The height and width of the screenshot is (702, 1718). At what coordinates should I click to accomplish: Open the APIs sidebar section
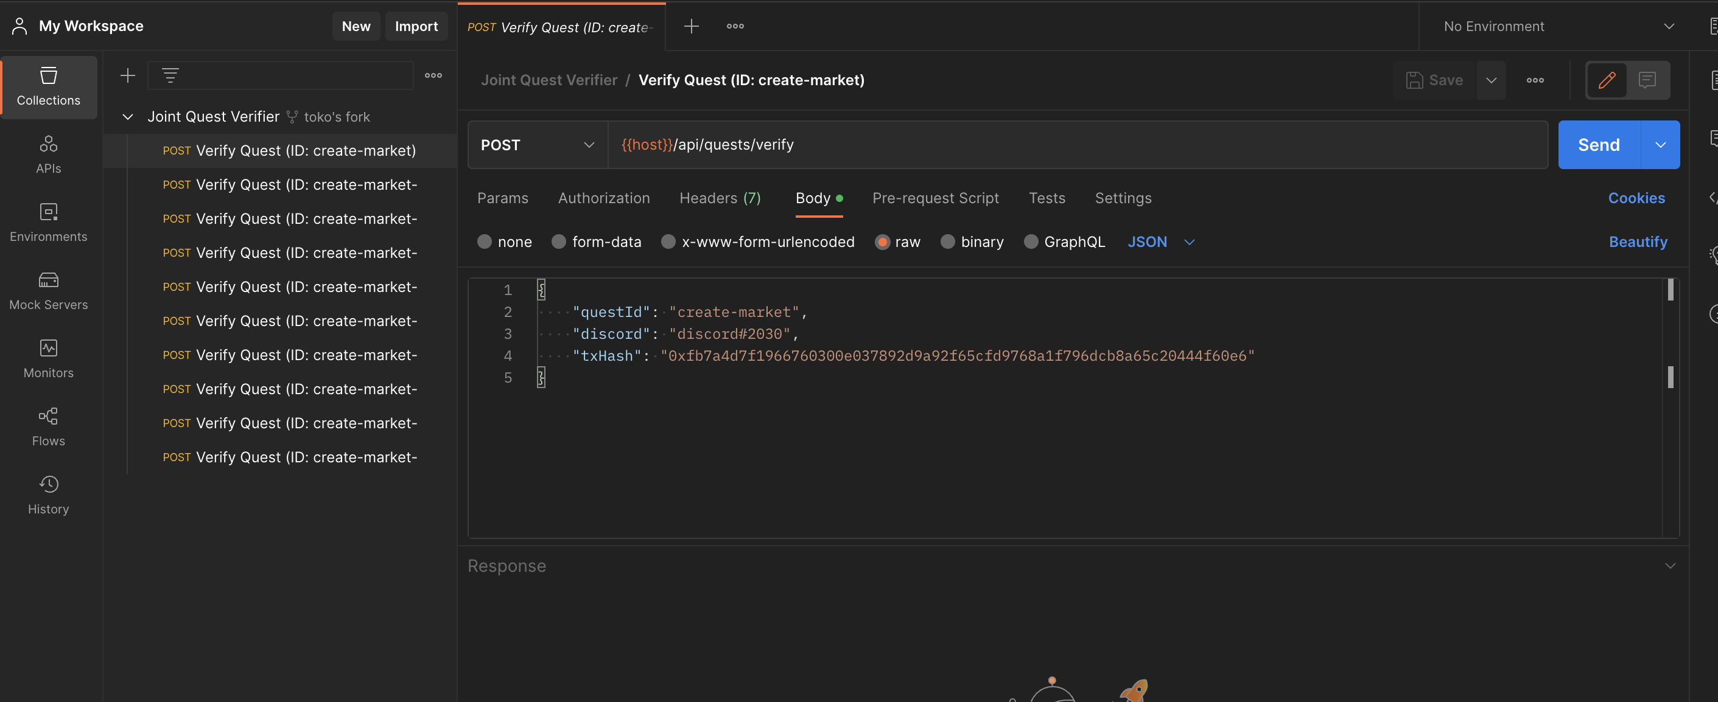click(48, 154)
